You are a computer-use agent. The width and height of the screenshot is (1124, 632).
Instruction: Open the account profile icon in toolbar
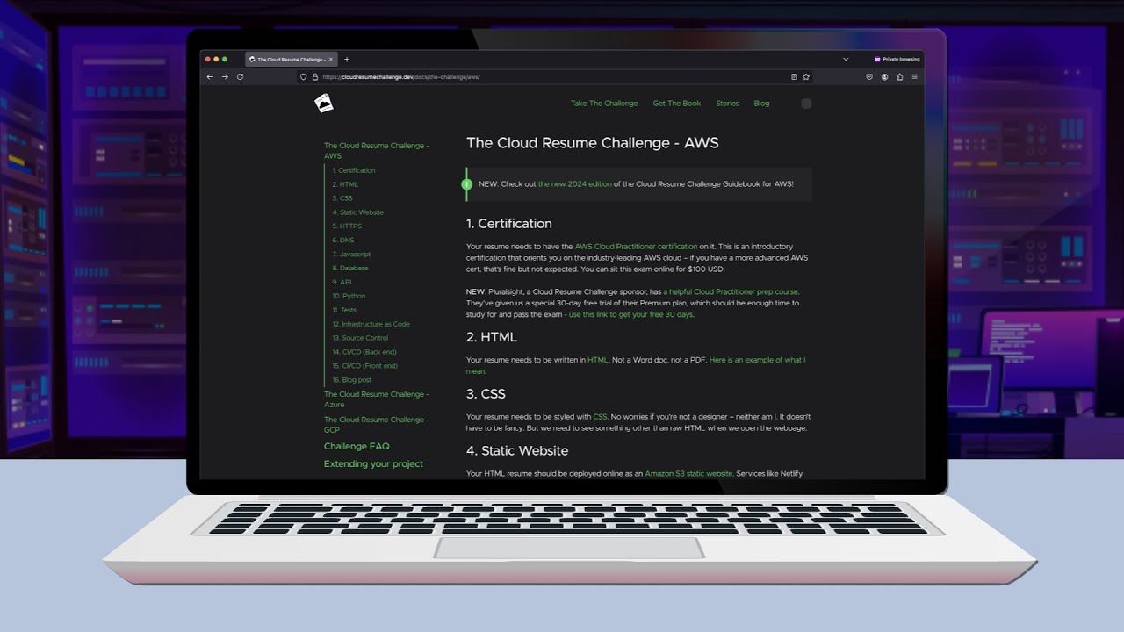(x=884, y=77)
